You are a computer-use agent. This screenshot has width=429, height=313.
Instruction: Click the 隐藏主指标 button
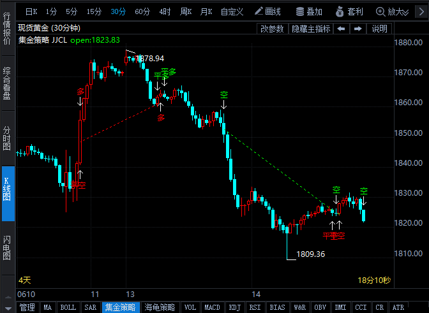click(x=311, y=29)
